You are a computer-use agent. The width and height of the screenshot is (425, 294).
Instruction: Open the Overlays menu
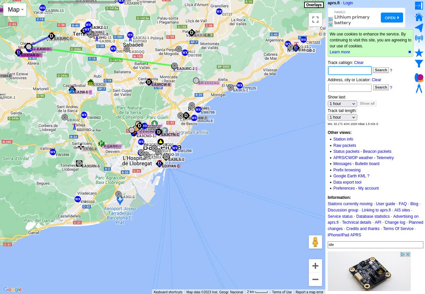[314, 5]
